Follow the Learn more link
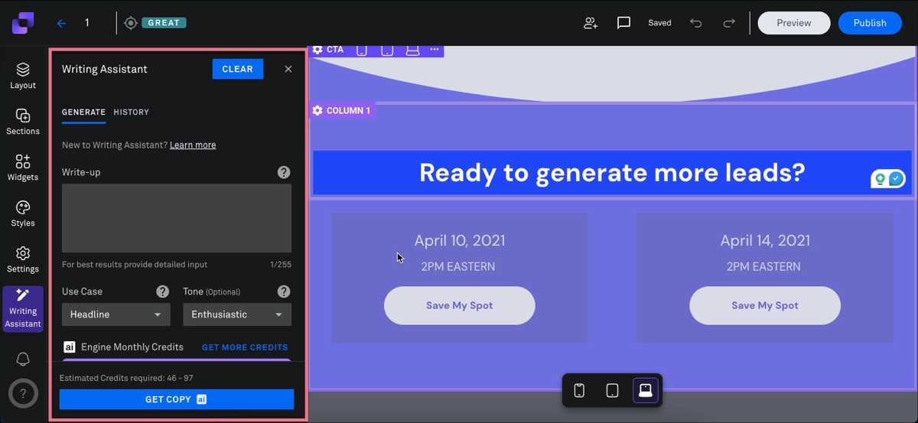 point(193,145)
